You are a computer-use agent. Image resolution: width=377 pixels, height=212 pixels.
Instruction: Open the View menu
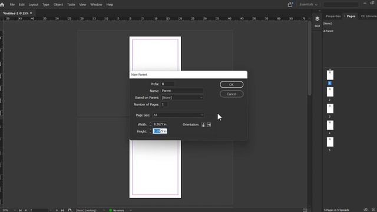pos(82,5)
